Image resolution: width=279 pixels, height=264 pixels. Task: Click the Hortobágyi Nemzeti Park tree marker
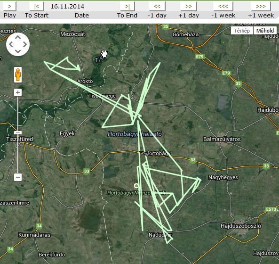pos(136,186)
